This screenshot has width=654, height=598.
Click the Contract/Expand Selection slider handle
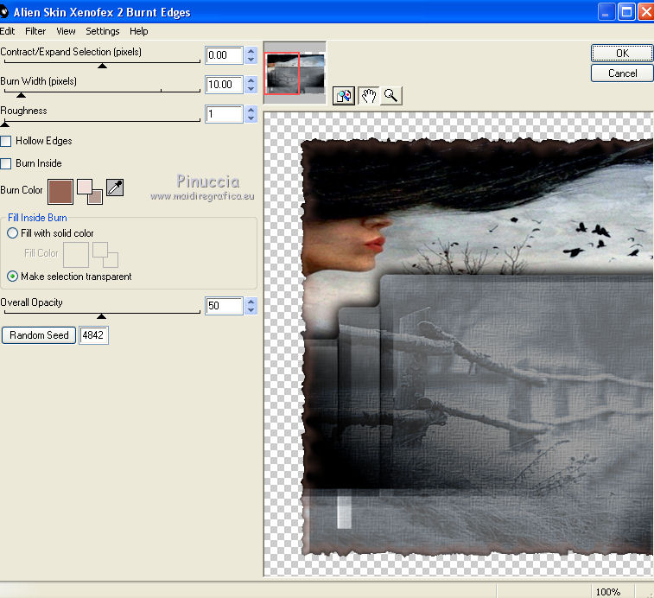[x=102, y=66]
